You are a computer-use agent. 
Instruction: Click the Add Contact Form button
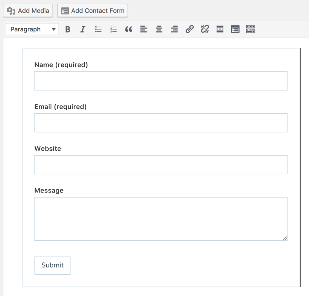click(93, 11)
